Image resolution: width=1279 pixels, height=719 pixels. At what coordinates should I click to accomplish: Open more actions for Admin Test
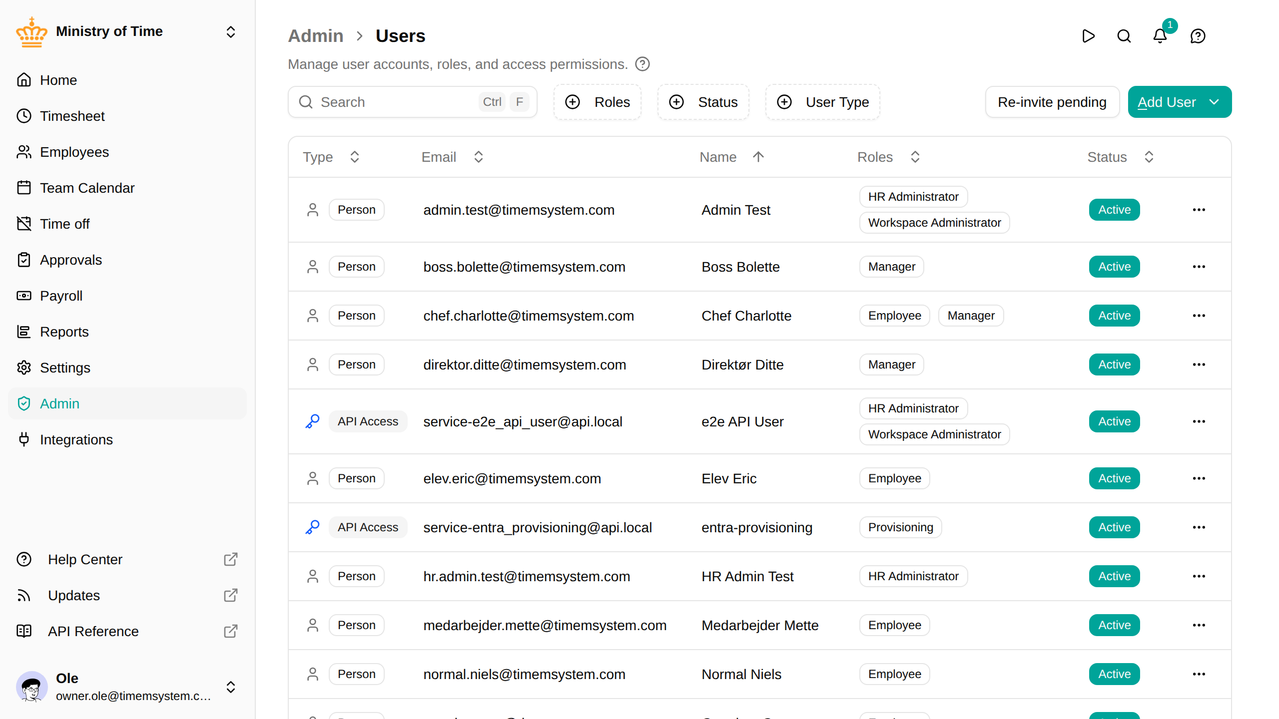pyautogui.click(x=1199, y=210)
